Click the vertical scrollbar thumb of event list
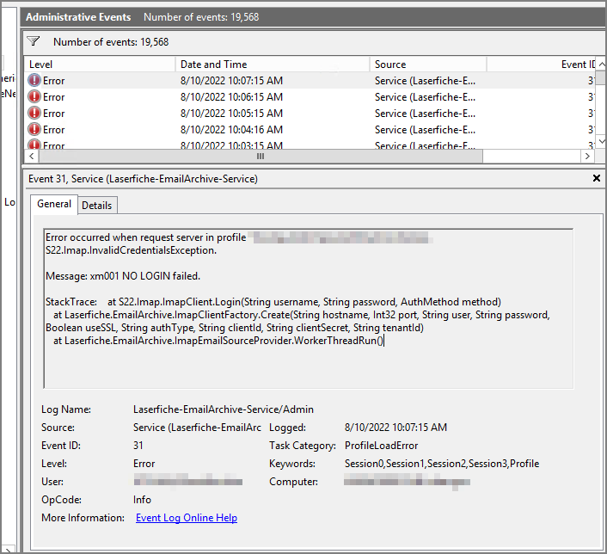This screenshot has height=554, width=607. point(601,77)
